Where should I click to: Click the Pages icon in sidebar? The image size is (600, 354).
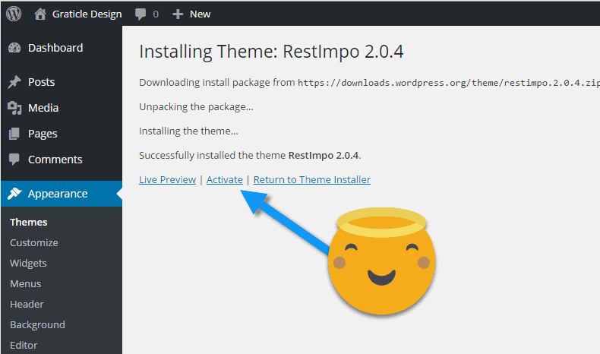click(x=14, y=134)
